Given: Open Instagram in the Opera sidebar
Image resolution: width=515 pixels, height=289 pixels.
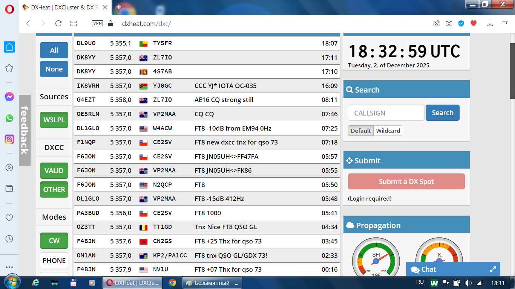Looking at the screenshot, I should click(x=9, y=139).
